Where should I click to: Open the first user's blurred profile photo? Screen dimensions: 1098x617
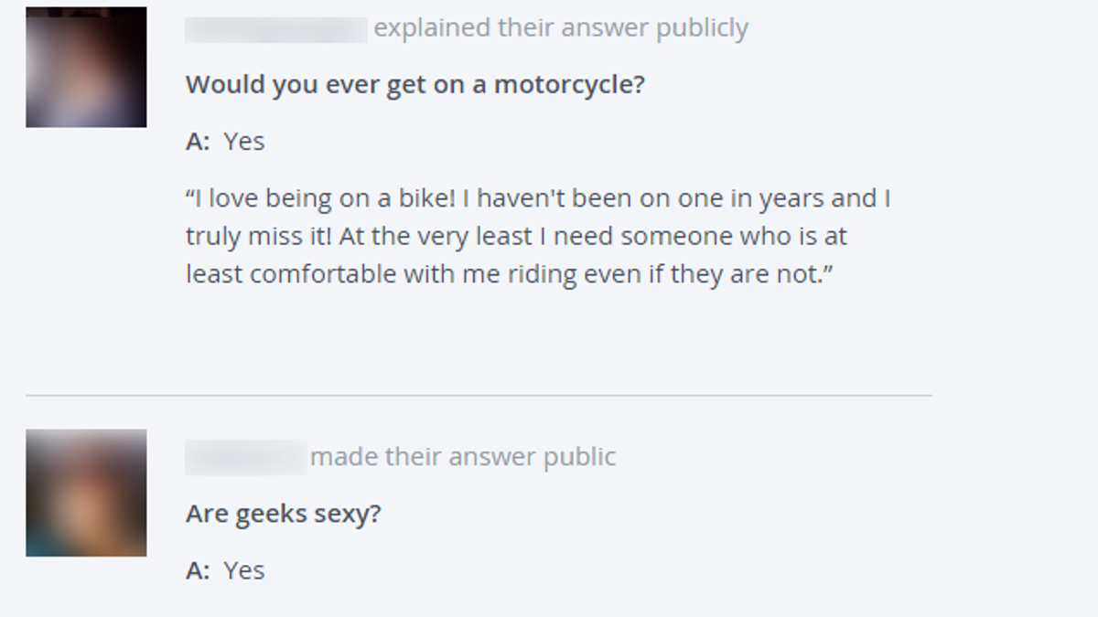click(x=86, y=67)
